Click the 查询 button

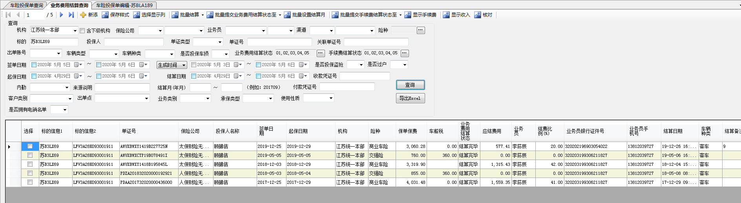[x=410, y=85]
